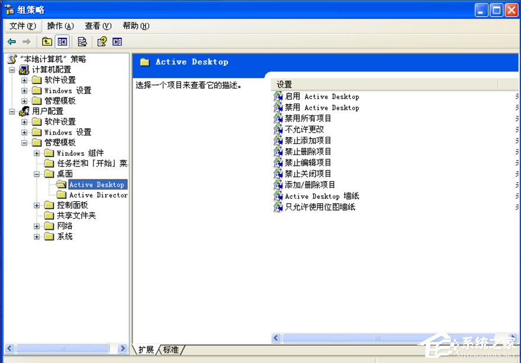Screen dimensions: 521x363
Task: Click the Up One Level folder icon
Action: click(x=47, y=41)
